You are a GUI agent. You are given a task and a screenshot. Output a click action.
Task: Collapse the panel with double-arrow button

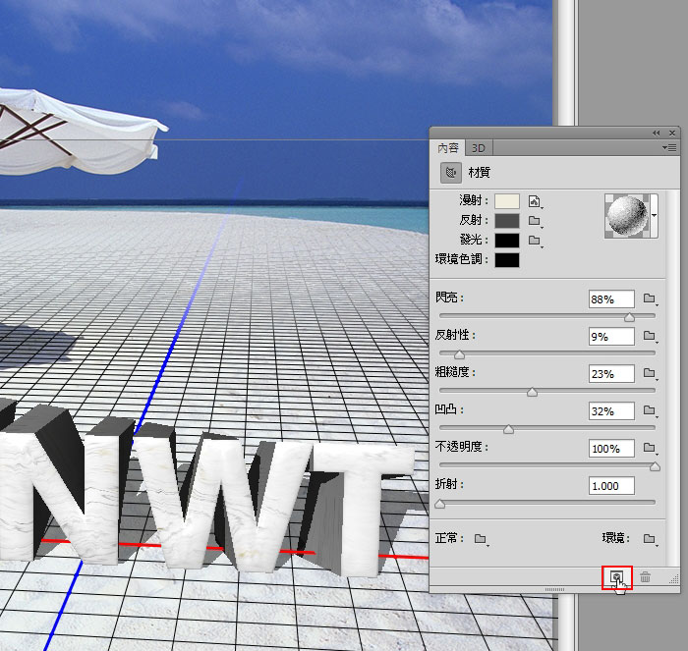click(657, 133)
